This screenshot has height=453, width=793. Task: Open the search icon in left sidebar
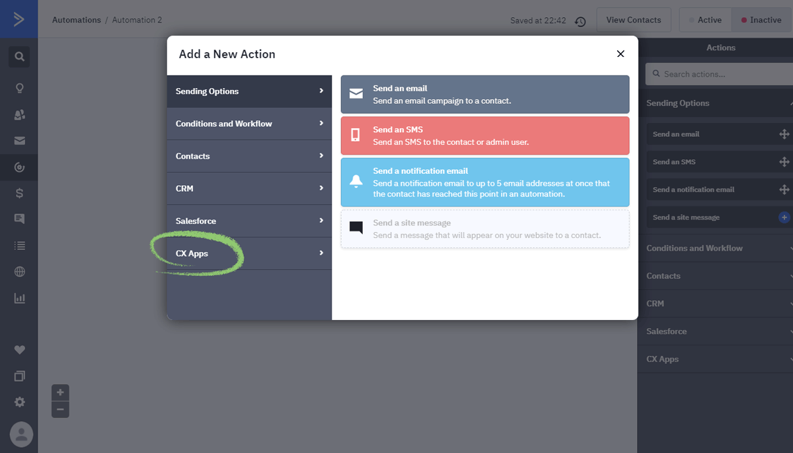(19, 57)
